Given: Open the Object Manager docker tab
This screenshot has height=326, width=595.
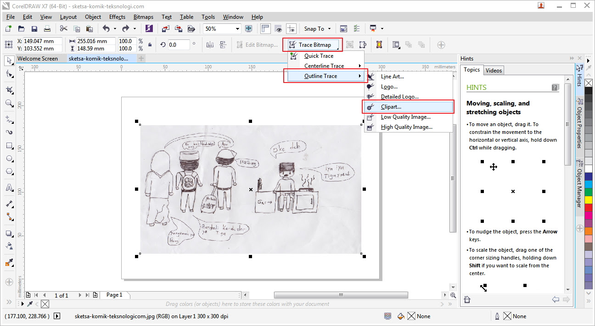Looking at the screenshot, I should coord(579,183).
